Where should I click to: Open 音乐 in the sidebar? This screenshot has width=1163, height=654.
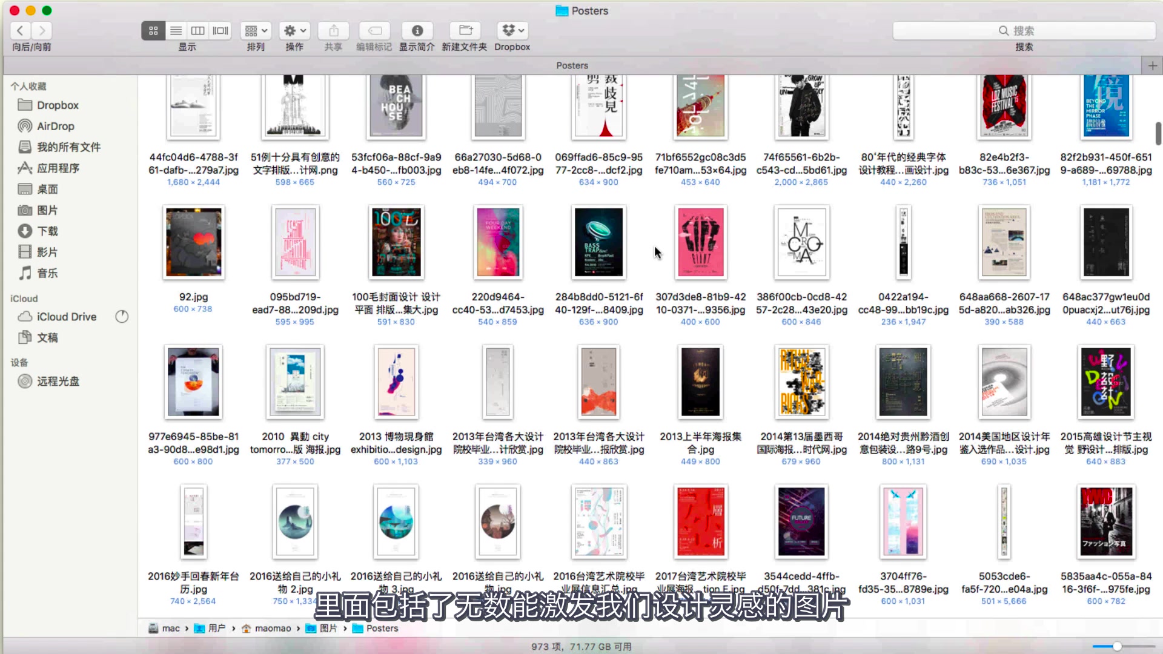[47, 273]
